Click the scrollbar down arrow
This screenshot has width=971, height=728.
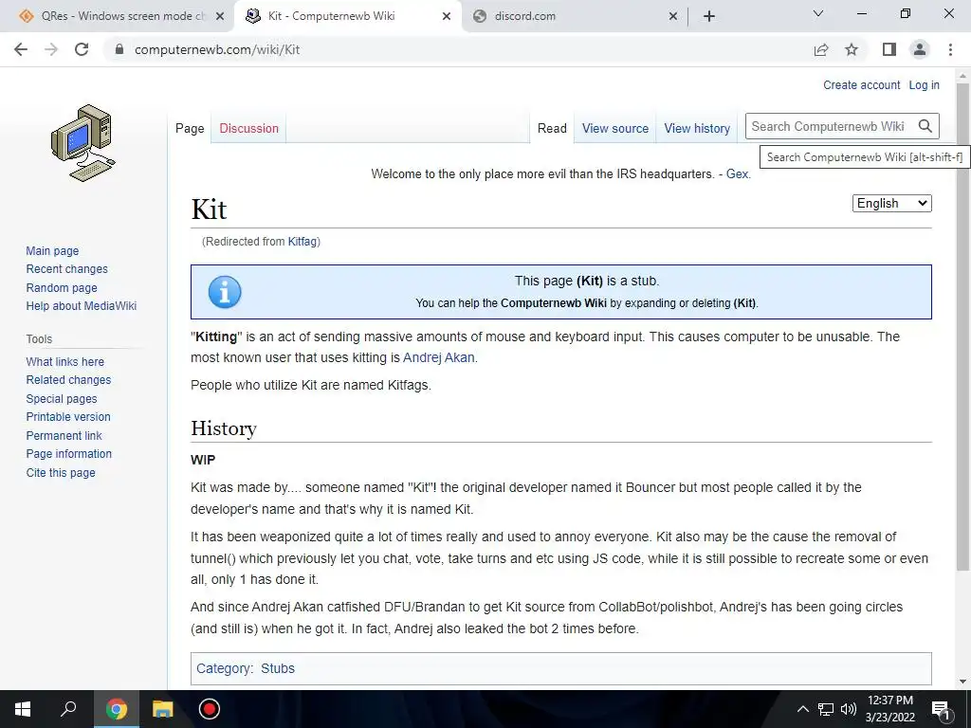point(962,682)
